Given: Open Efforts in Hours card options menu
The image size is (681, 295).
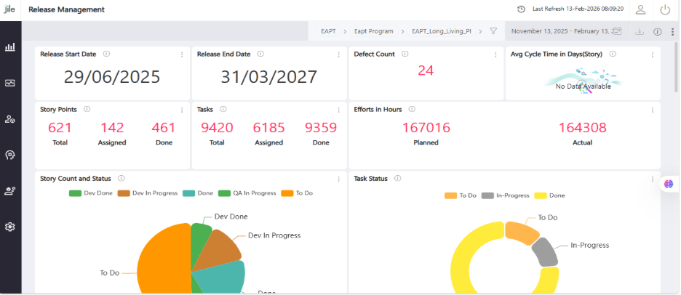Looking at the screenshot, I should (653, 110).
